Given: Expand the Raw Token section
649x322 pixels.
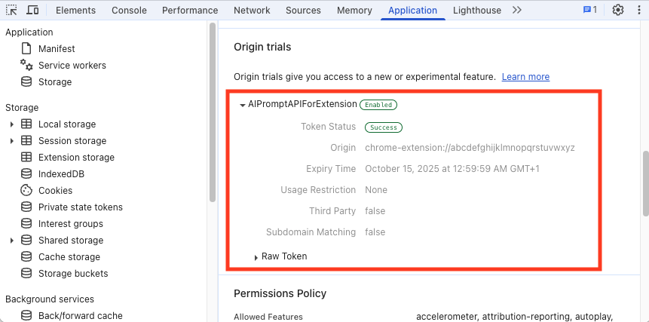Looking at the screenshot, I should pyautogui.click(x=257, y=257).
